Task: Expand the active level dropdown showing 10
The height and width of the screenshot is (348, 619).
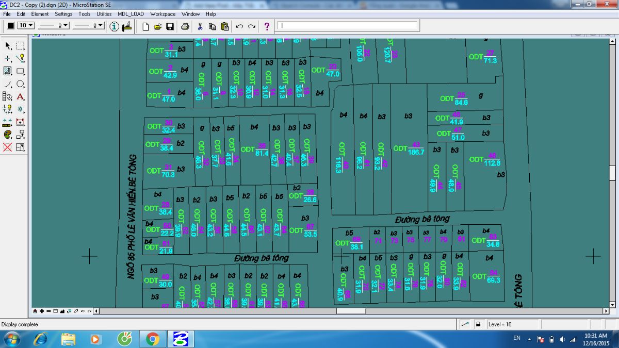Action: pos(26,25)
